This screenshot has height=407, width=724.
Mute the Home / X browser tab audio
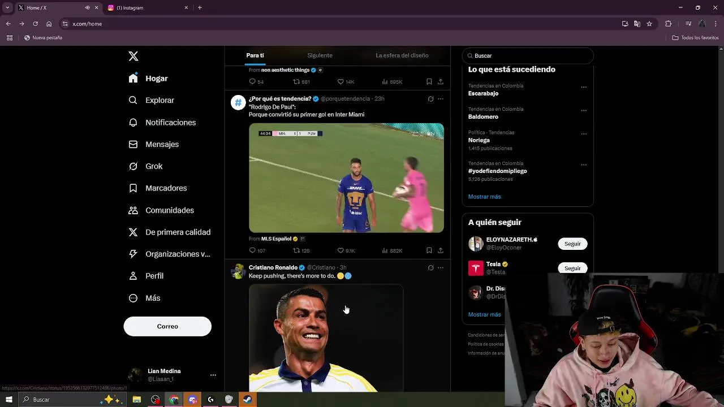[87, 8]
